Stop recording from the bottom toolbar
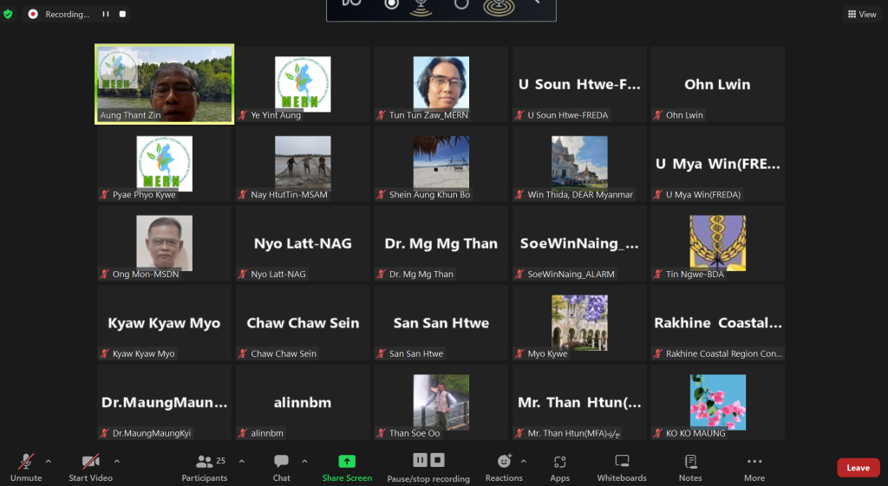Screen dimensions: 888x486 tap(438, 460)
